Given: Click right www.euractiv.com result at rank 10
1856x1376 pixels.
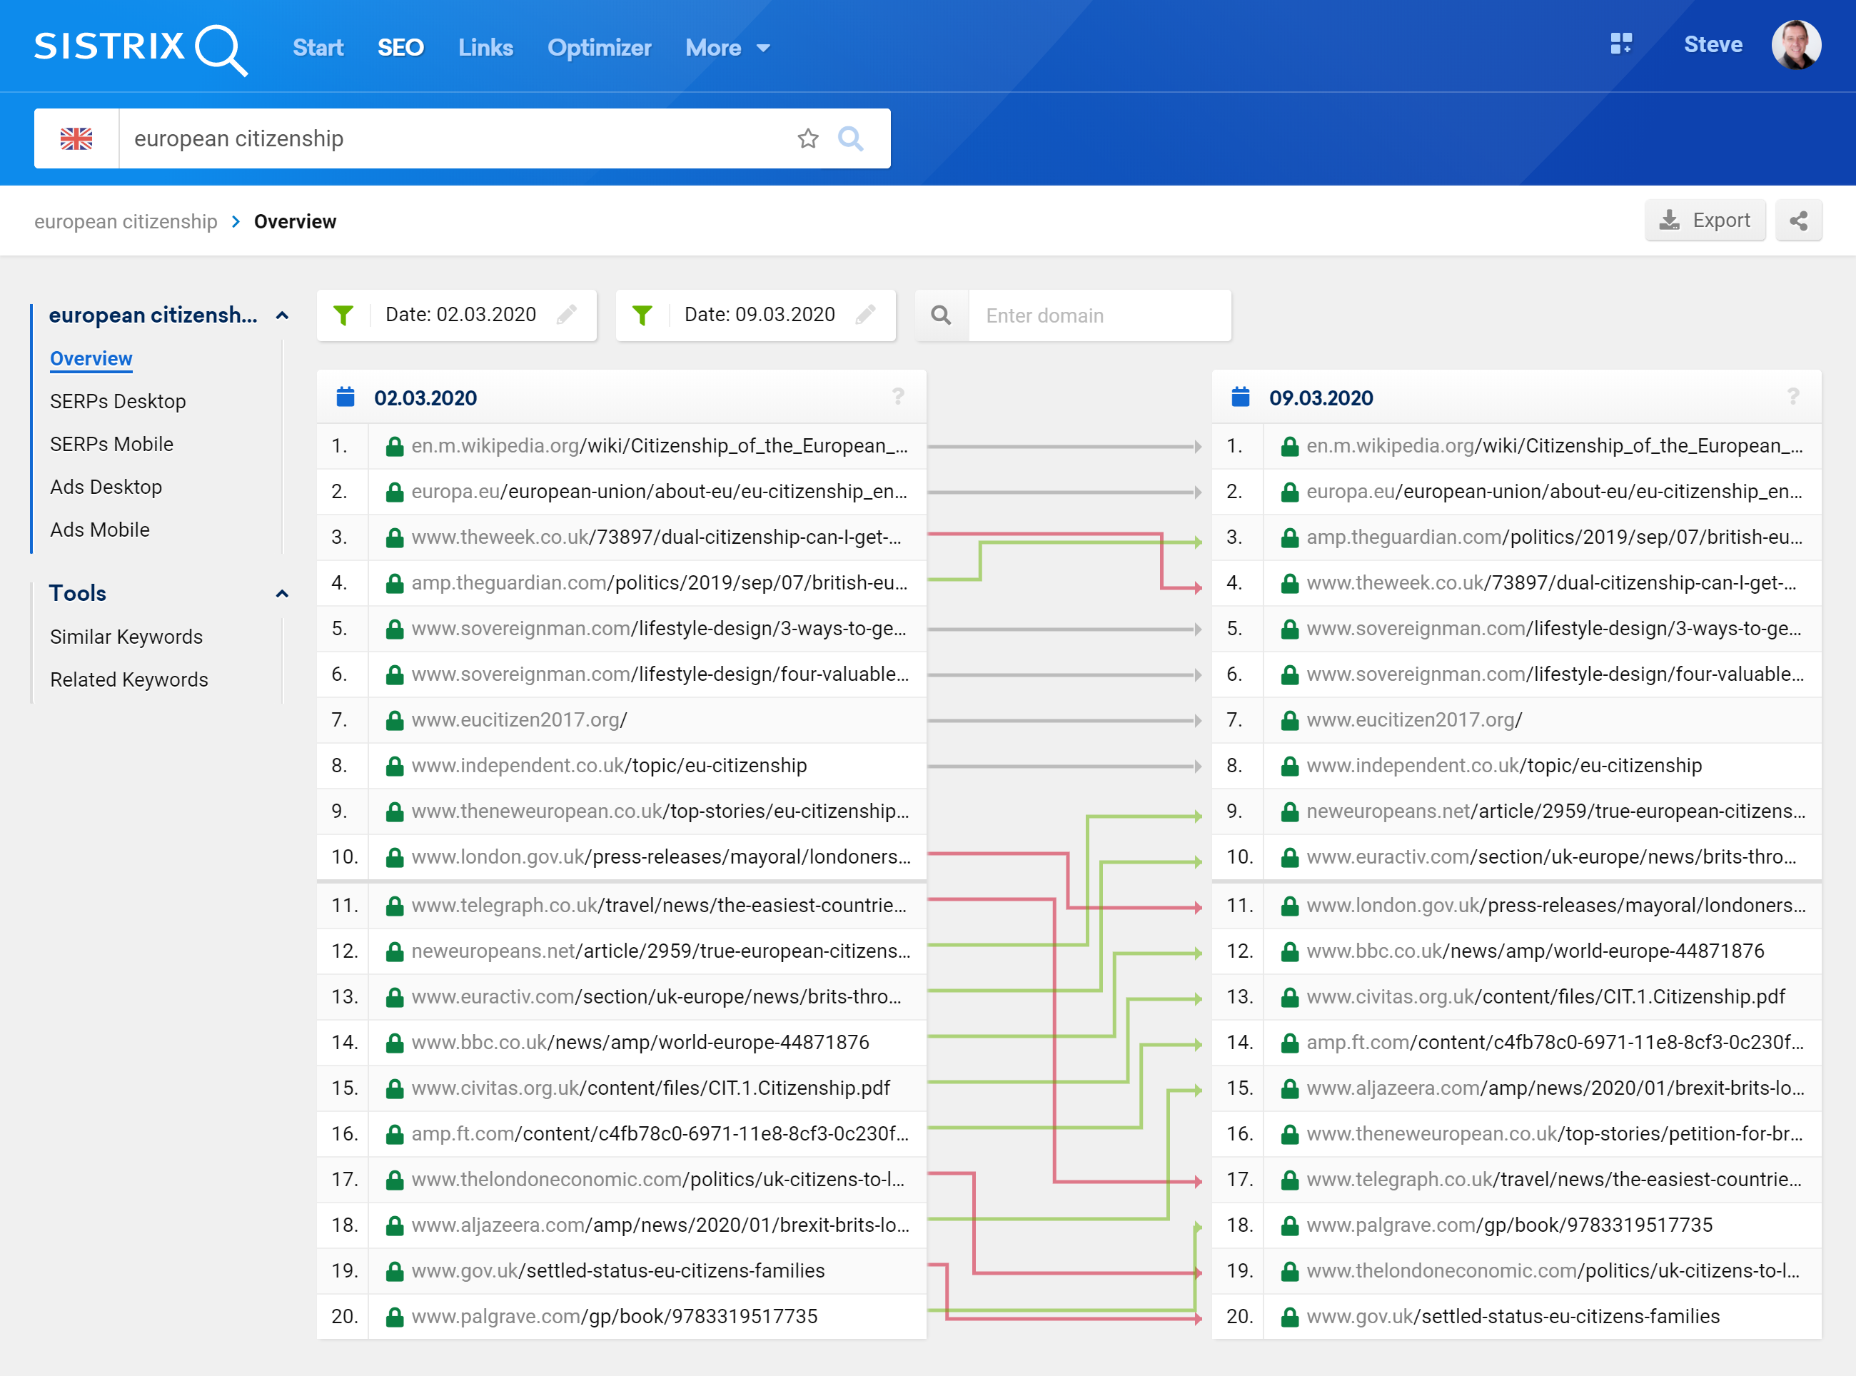Looking at the screenshot, I should pyautogui.click(x=1551, y=857).
